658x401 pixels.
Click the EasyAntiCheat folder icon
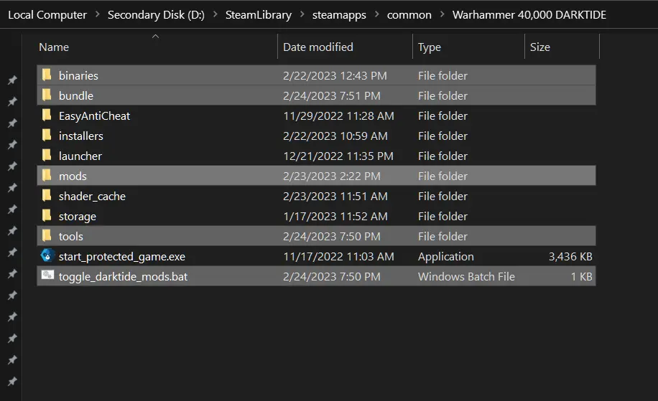47,115
